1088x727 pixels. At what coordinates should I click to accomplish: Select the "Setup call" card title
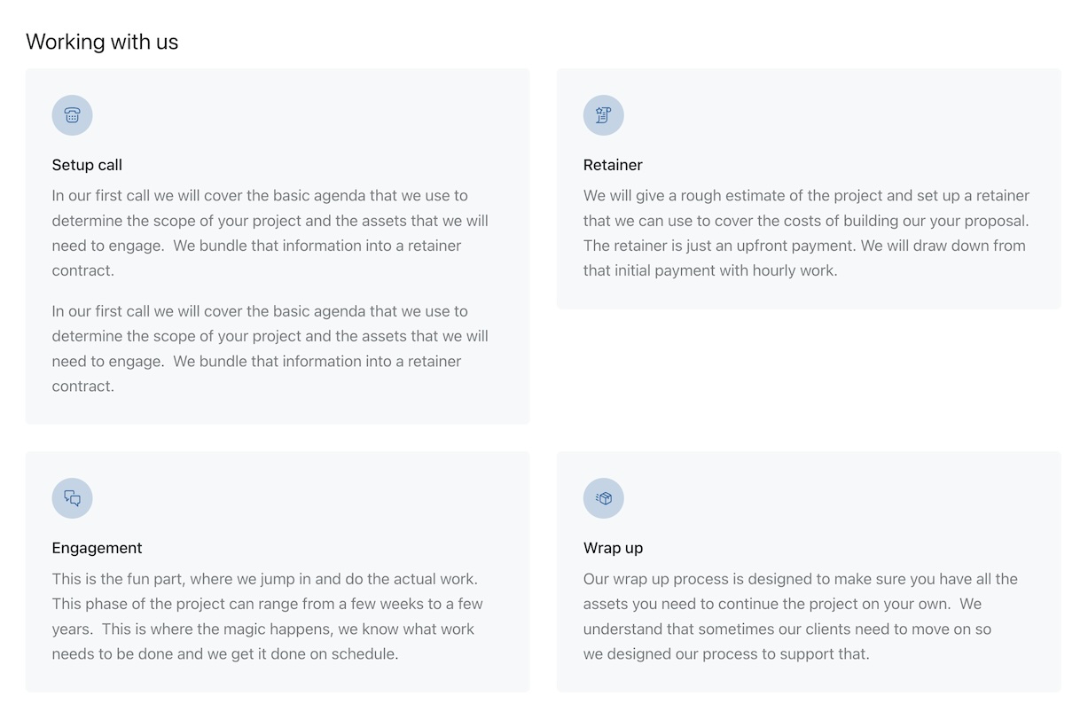[x=87, y=165]
